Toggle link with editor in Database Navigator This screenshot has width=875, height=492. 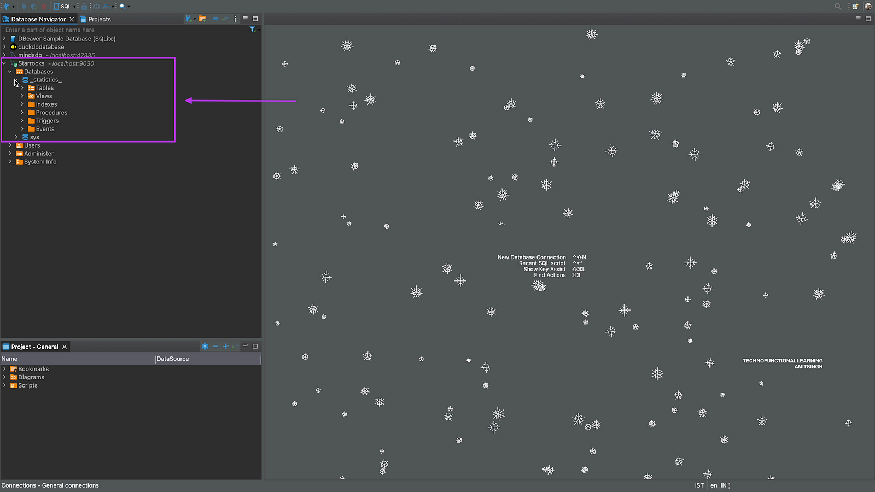click(x=225, y=19)
